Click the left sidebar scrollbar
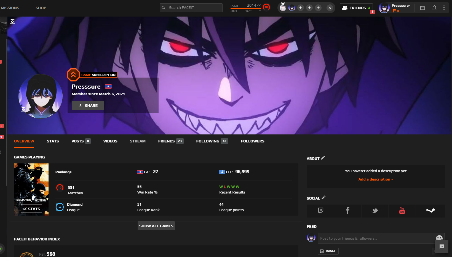The height and width of the screenshot is (257, 452). (x=7, y=112)
